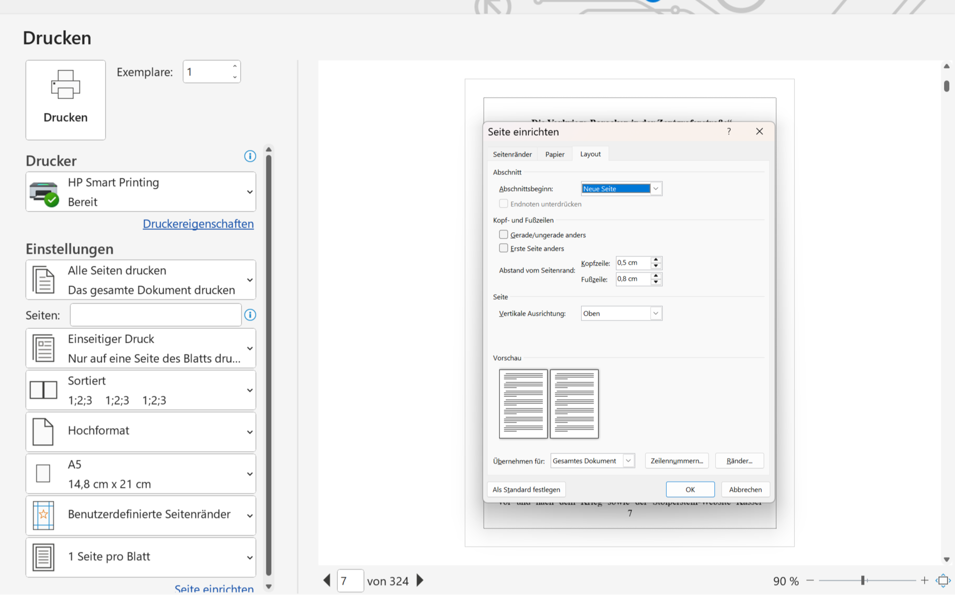Viewport: 955px width, 595px height.
Task: Click the right Vorschau page thumbnail
Action: (574, 404)
